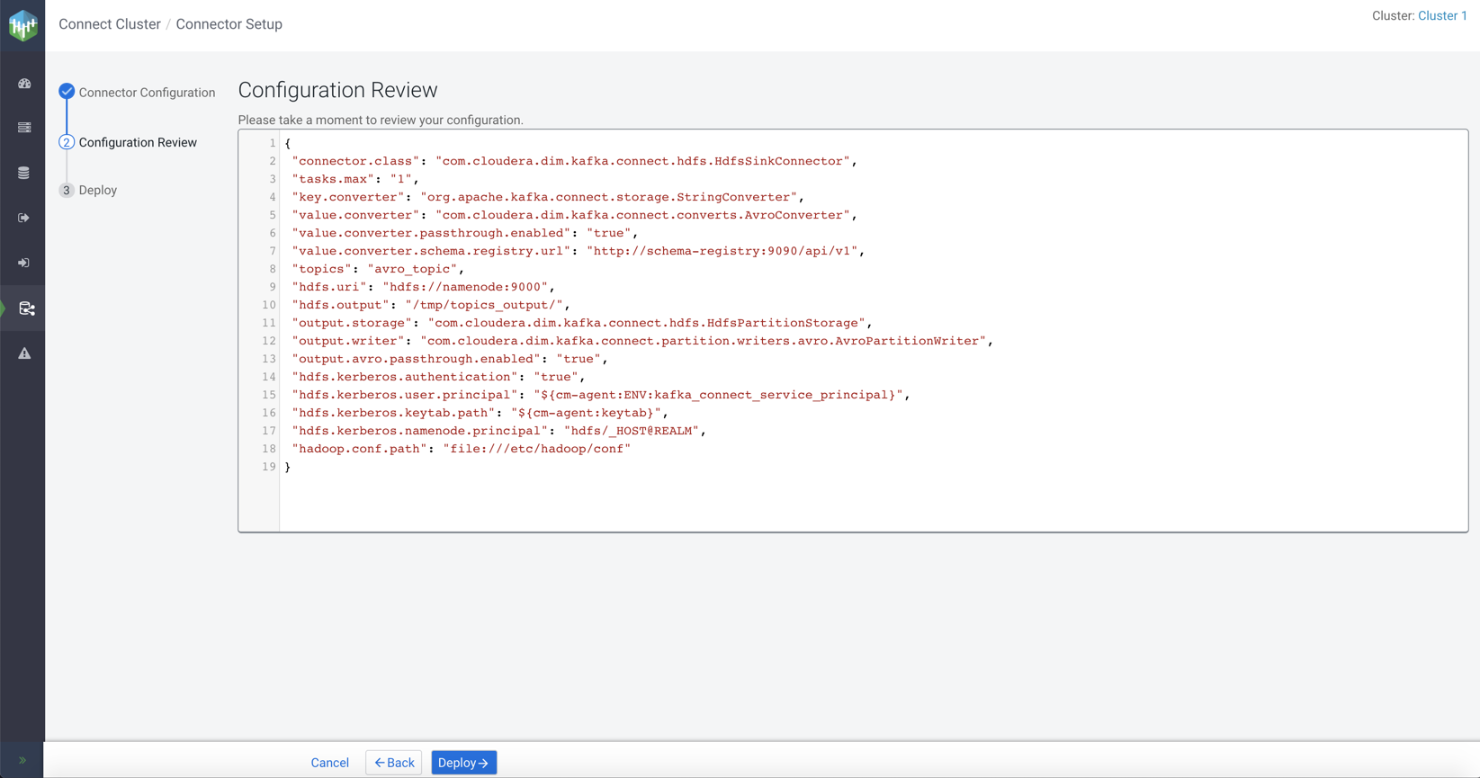Expand the sidebar with double chevron

click(22, 761)
